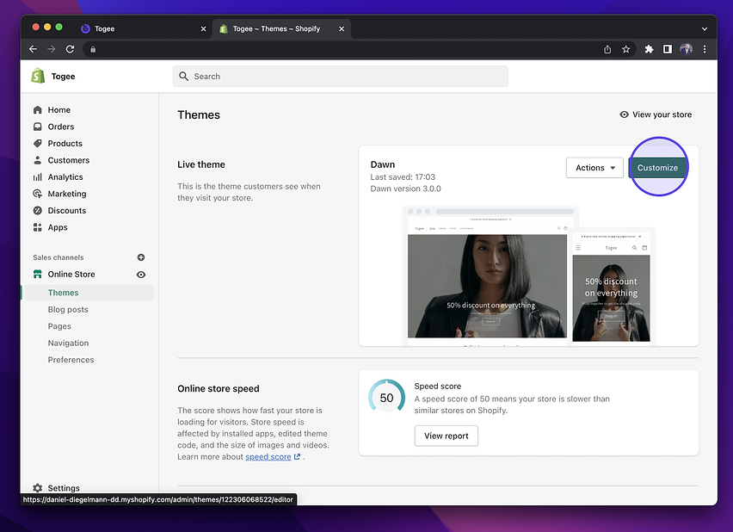Click the share page icon
The width and height of the screenshot is (733, 532).
point(607,49)
